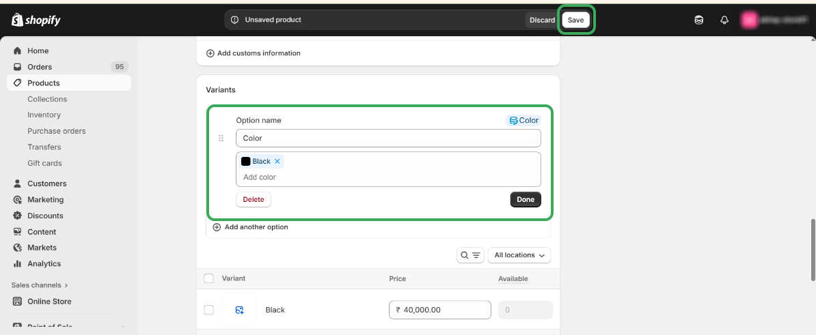Expand the Sales channels section

[40, 285]
